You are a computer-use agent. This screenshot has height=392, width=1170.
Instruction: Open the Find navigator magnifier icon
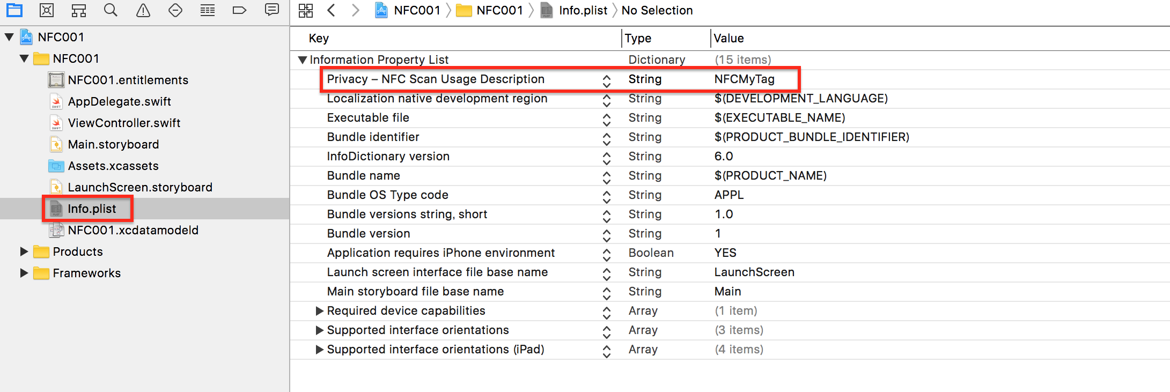(111, 10)
